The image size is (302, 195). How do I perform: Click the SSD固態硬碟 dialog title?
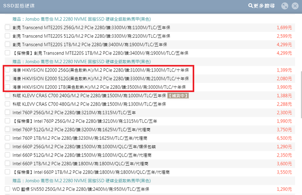[19, 6]
